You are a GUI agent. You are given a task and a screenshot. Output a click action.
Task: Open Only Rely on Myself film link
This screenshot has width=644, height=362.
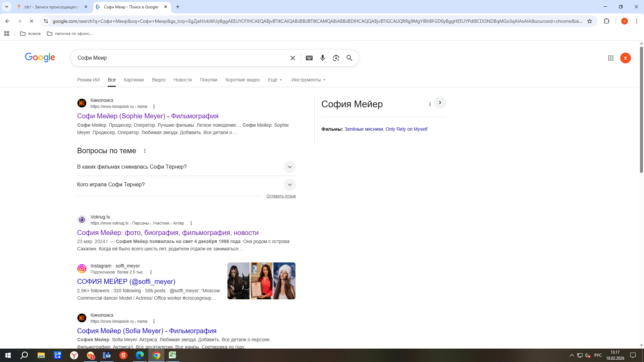[407, 129]
